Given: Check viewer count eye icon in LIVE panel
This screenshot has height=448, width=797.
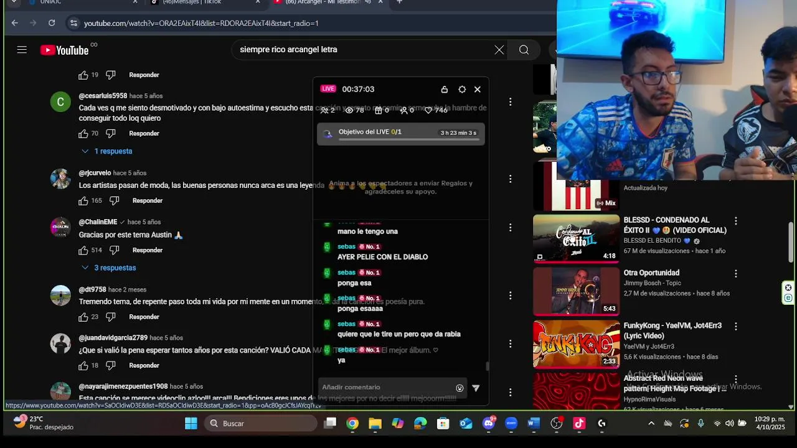Looking at the screenshot, I should [x=349, y=110].
